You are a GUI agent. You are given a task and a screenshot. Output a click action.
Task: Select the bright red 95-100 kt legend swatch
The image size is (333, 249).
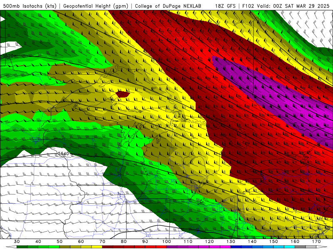pyautogui.click(x=161, y=247)
